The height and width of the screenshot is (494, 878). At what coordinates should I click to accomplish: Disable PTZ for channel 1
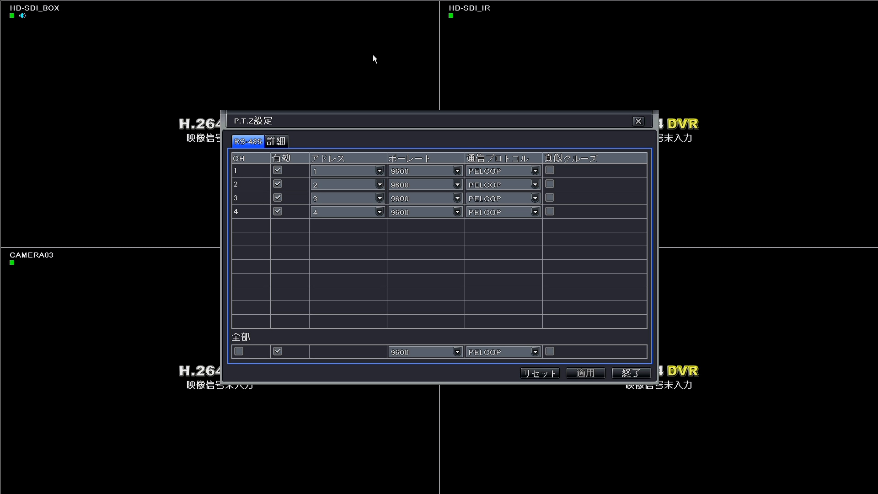pos(277,170)
